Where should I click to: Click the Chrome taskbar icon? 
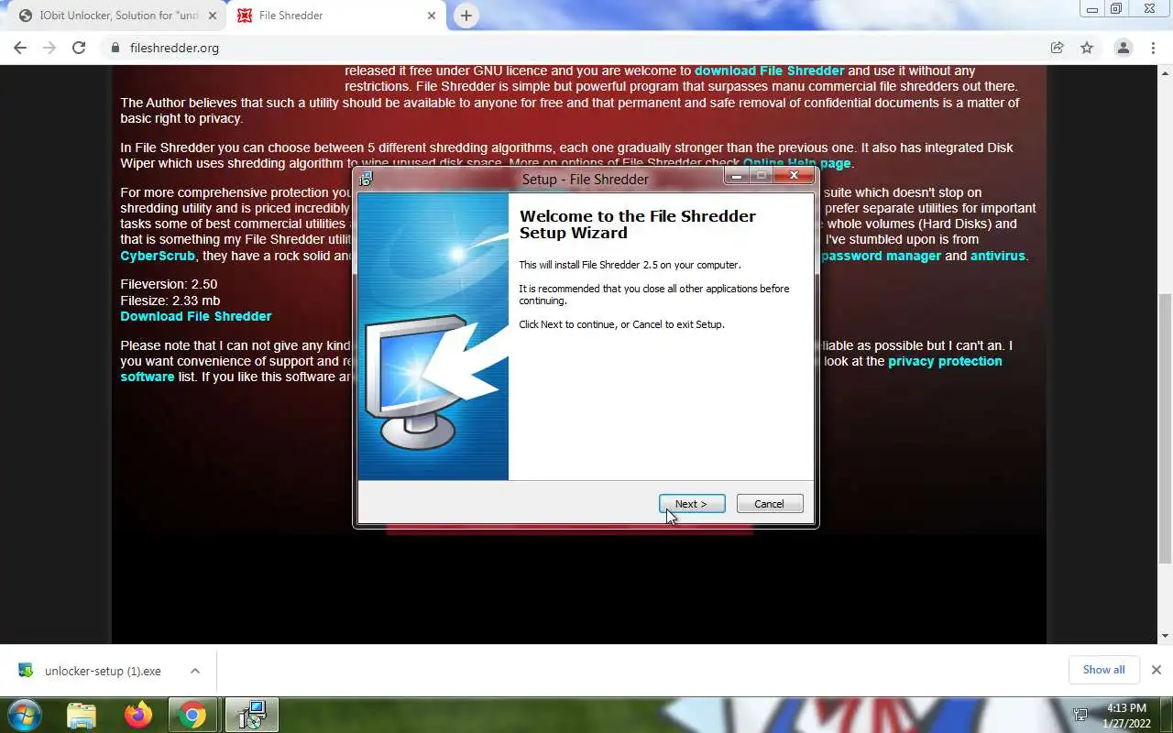[193, 715]
